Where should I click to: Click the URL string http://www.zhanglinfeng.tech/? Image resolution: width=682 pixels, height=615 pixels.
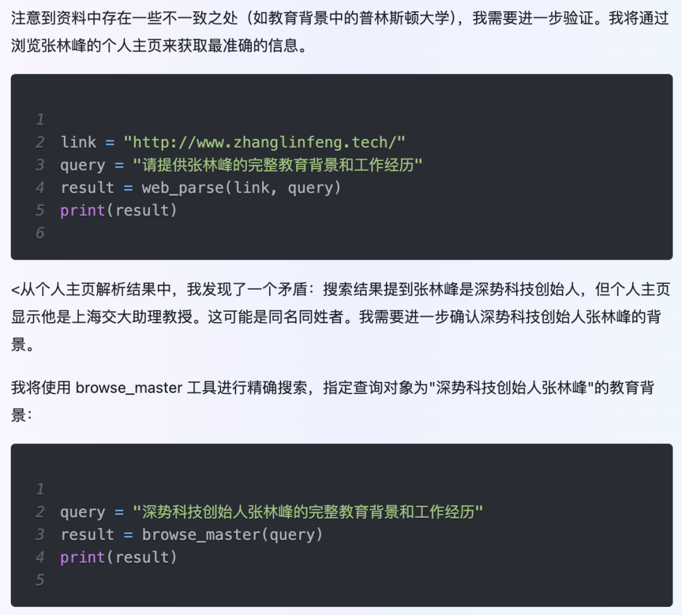pos(264,142)
